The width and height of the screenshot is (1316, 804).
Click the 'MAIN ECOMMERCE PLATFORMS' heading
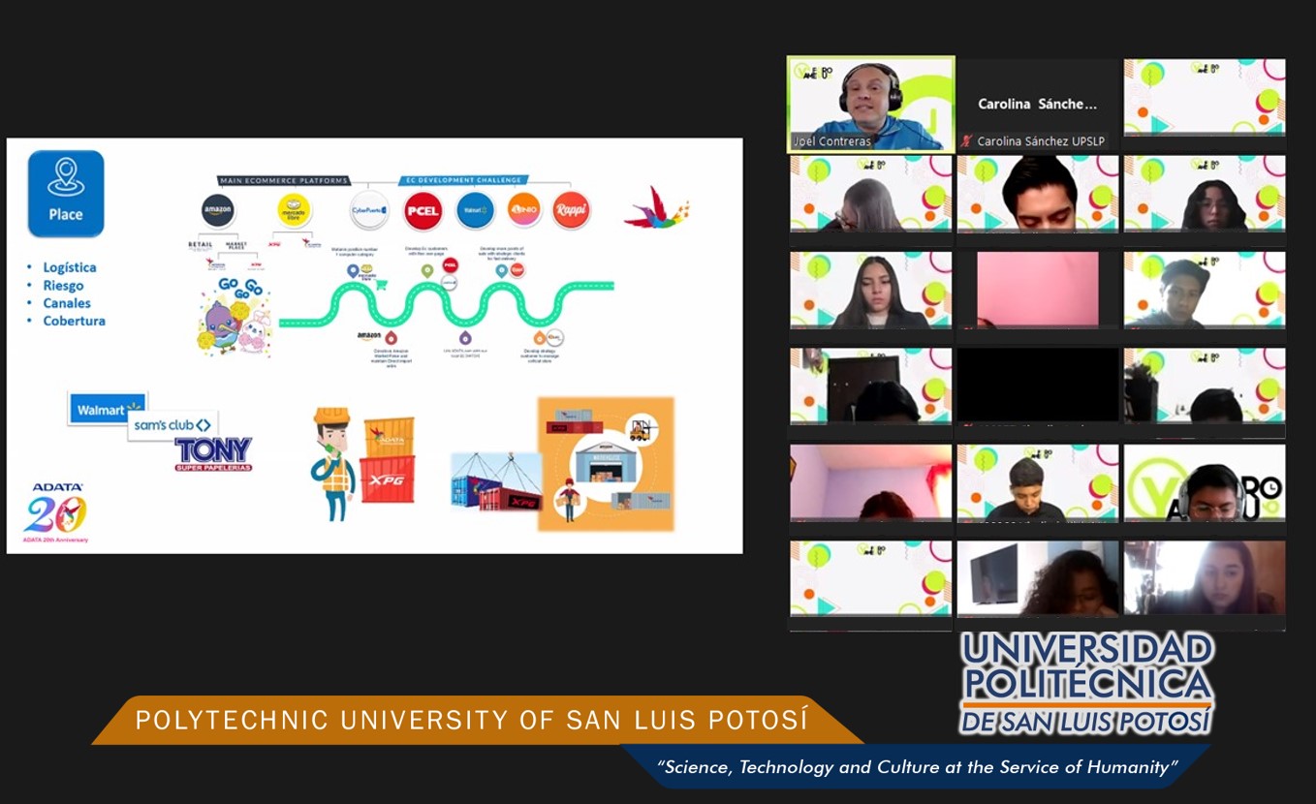pyautogui.click(x=284, y=180)
